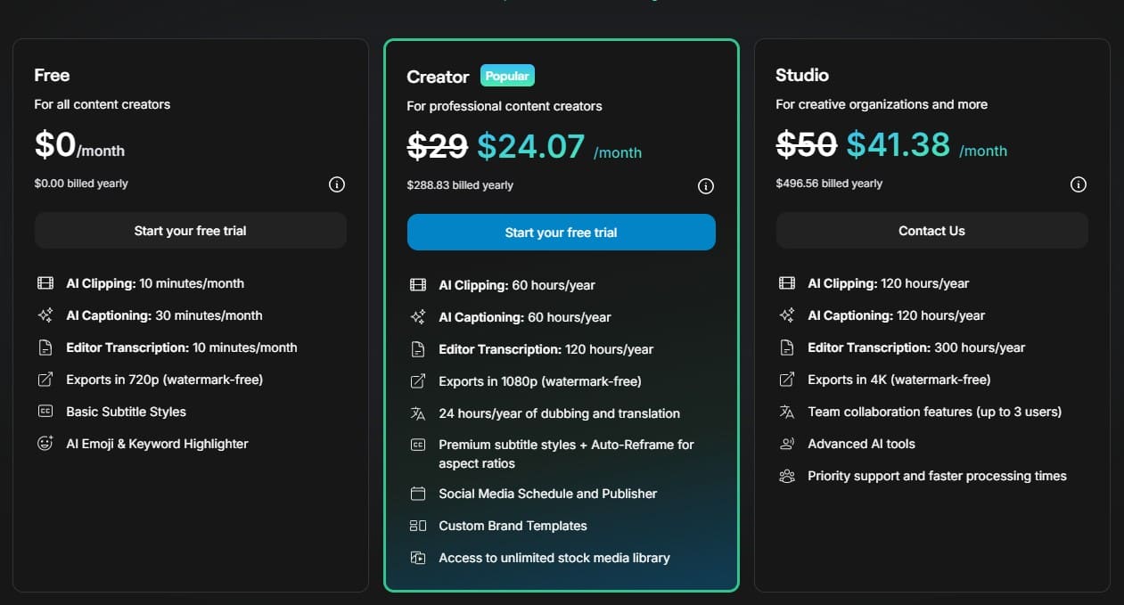Click the dubbing and translation icon on Creator plan

click(418, 413)
